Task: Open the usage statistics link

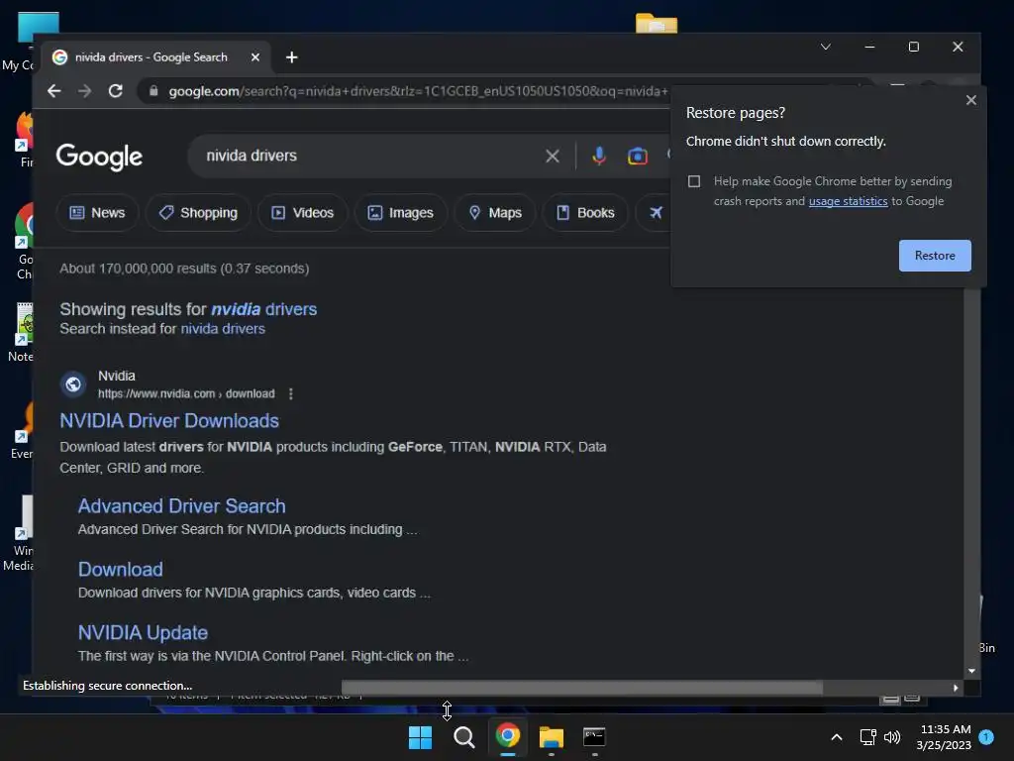Action: coord(848,201)
